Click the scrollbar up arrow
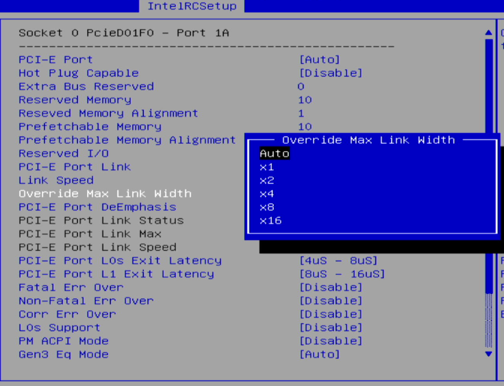This screenshot has width=504, height=386. pyautogui.click(x=488, y=32)
